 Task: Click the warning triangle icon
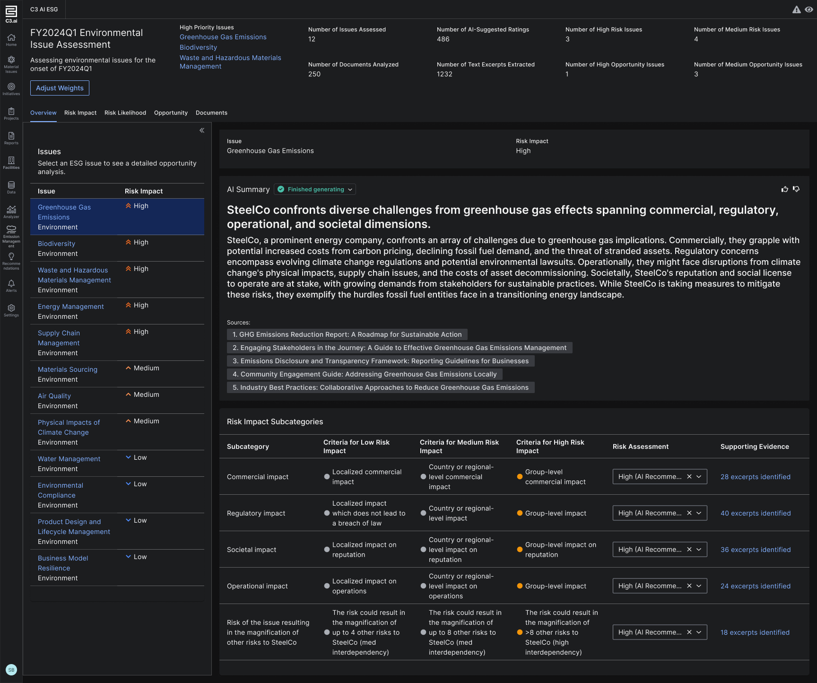pyautogui.click(x=797, y=9)
